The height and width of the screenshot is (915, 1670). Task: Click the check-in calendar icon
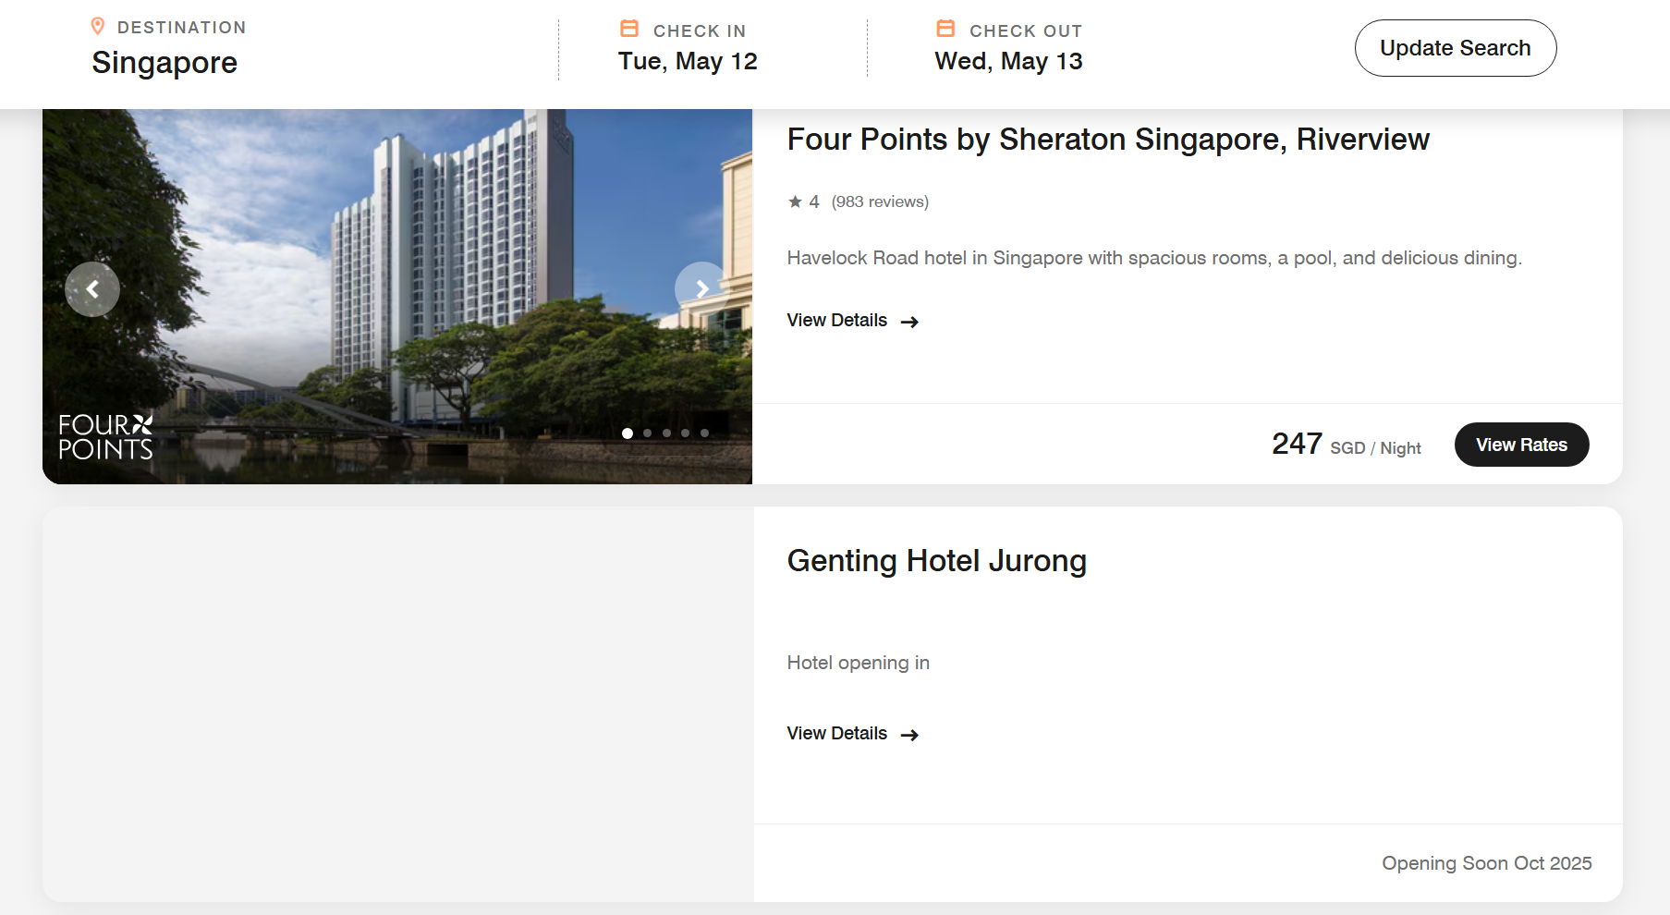coord(629,30)
